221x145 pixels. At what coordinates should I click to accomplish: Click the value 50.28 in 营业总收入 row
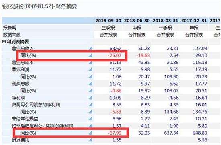pyautogui.click(x=144, y=49)
